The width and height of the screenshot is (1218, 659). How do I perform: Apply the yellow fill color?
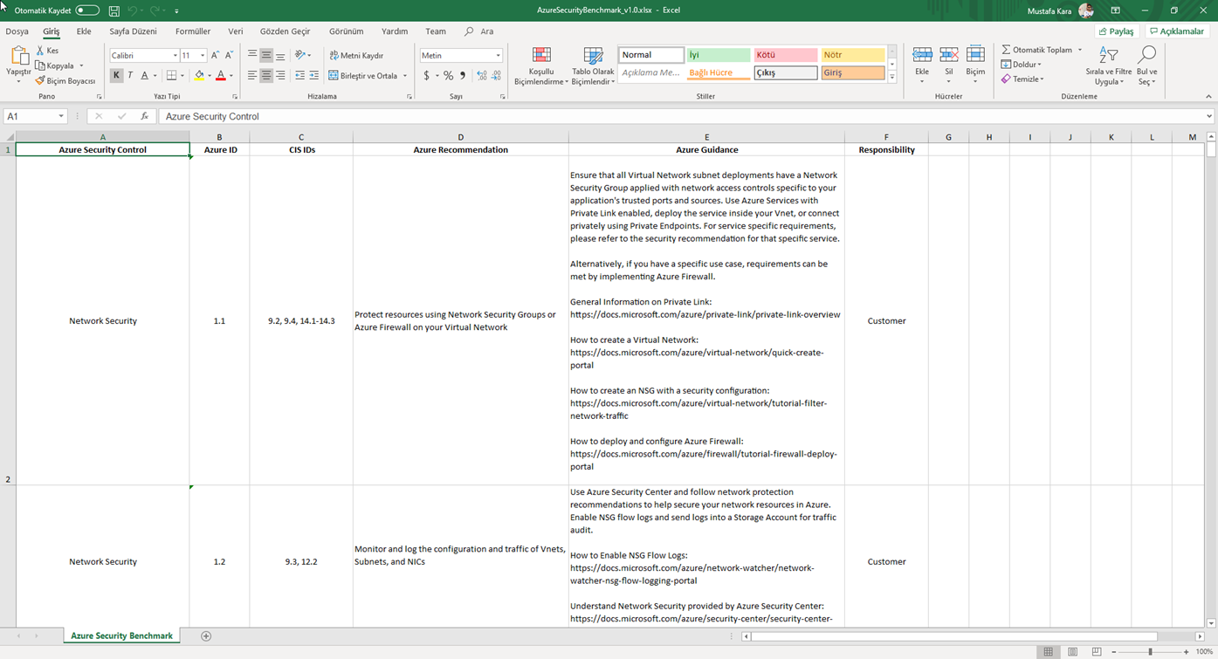coord(199,76)
